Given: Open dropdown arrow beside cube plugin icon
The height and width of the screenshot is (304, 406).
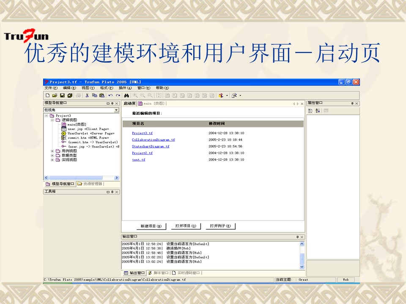Looking at the screenshot, I should point(227,95).
